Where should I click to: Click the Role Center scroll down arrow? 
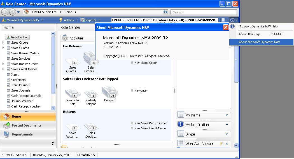coord(236,145)
